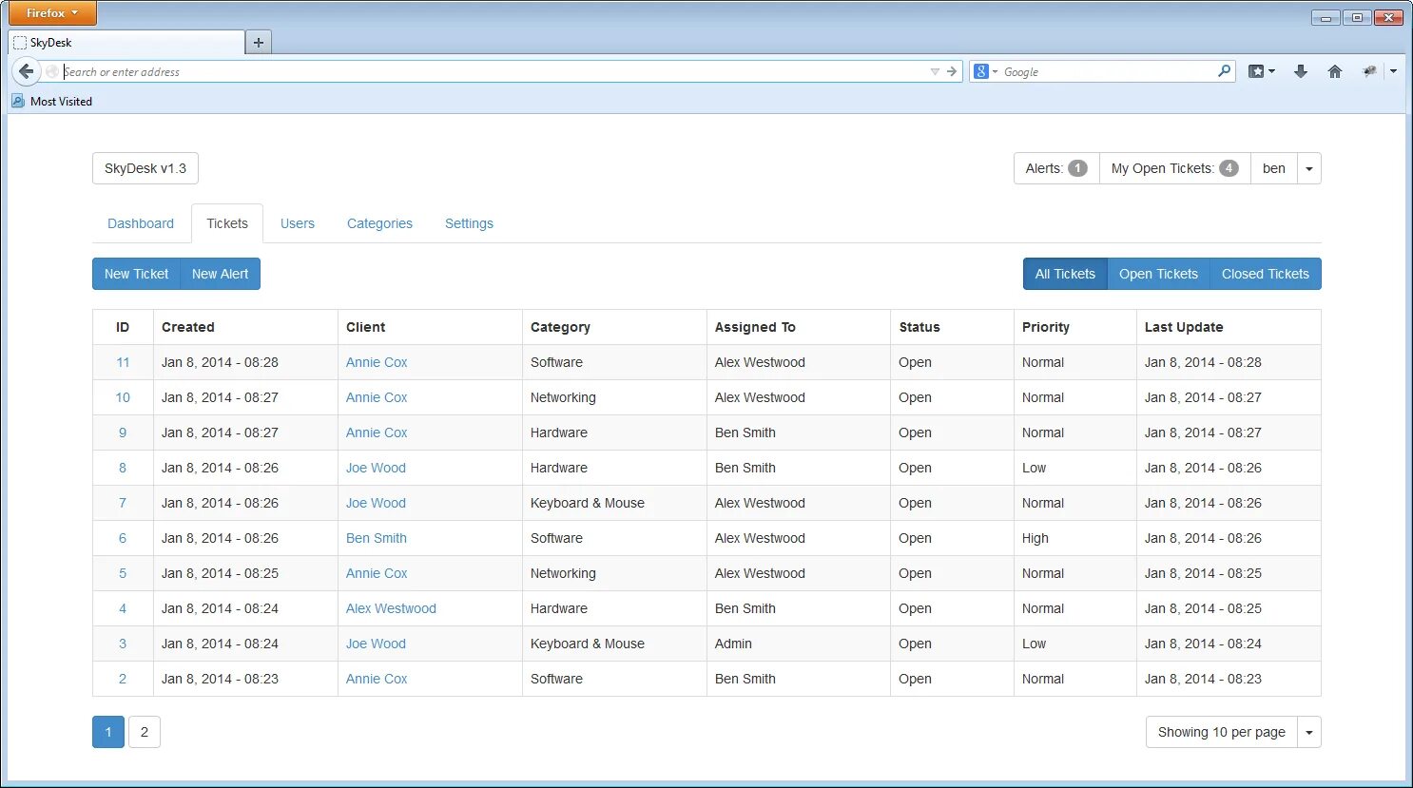
Task: Open the Firefox downloads arrow icon
Action: [1301, 71]
